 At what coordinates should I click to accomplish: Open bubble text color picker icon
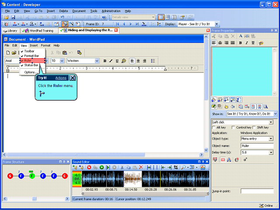tap(261, 43)
